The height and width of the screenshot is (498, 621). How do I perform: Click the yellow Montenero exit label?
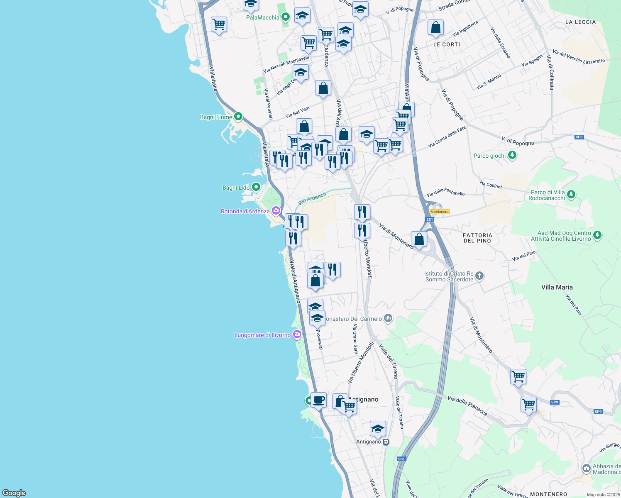point(440,212)
